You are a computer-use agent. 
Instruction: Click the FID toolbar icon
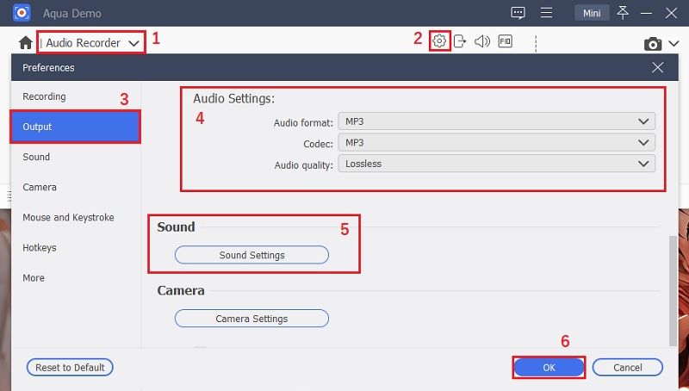pos(506,41)
